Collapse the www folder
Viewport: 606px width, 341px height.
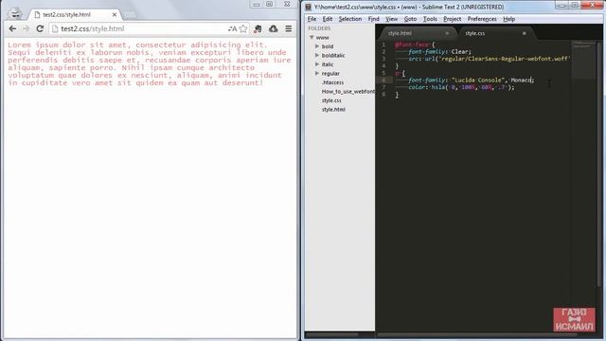(x=312, y=38)
